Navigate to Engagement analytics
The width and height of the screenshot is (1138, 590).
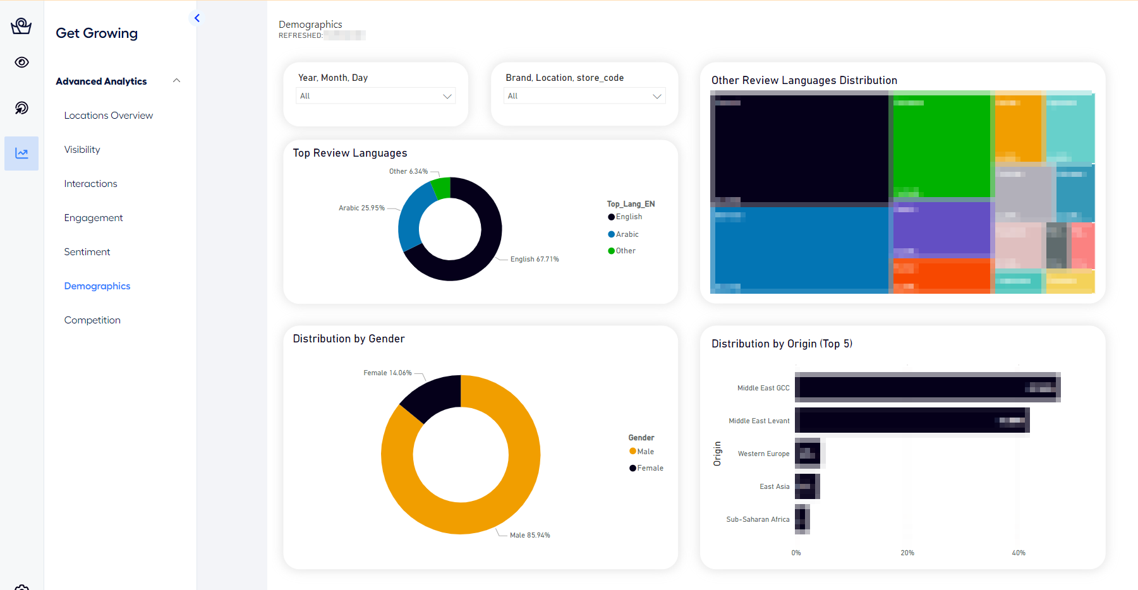coord(94,218)
